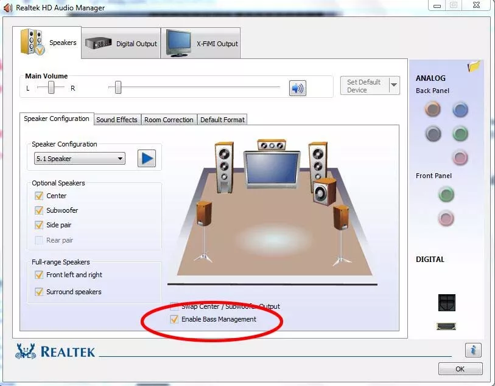
Task: Open the Speaker Configuration sub-tab
Action: [57, 119]
